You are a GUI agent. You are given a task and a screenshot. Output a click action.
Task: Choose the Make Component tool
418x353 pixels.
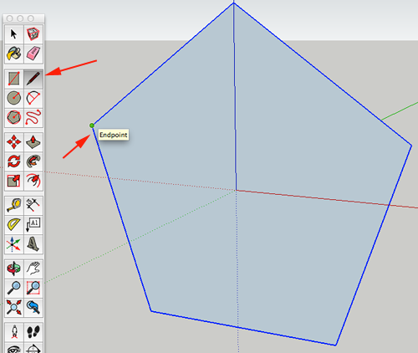(x=33, y=34)
